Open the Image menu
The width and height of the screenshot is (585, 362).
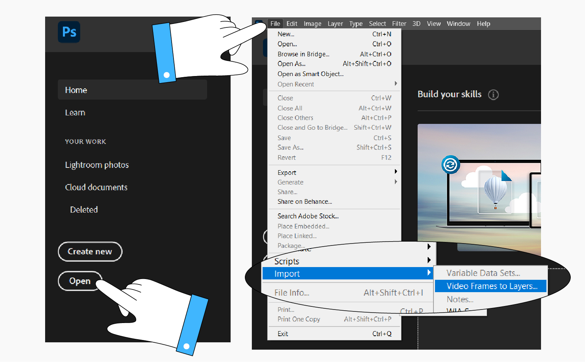coord(312,24)
